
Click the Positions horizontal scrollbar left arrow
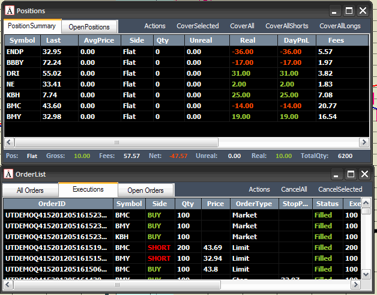click(x=9, y=142)
